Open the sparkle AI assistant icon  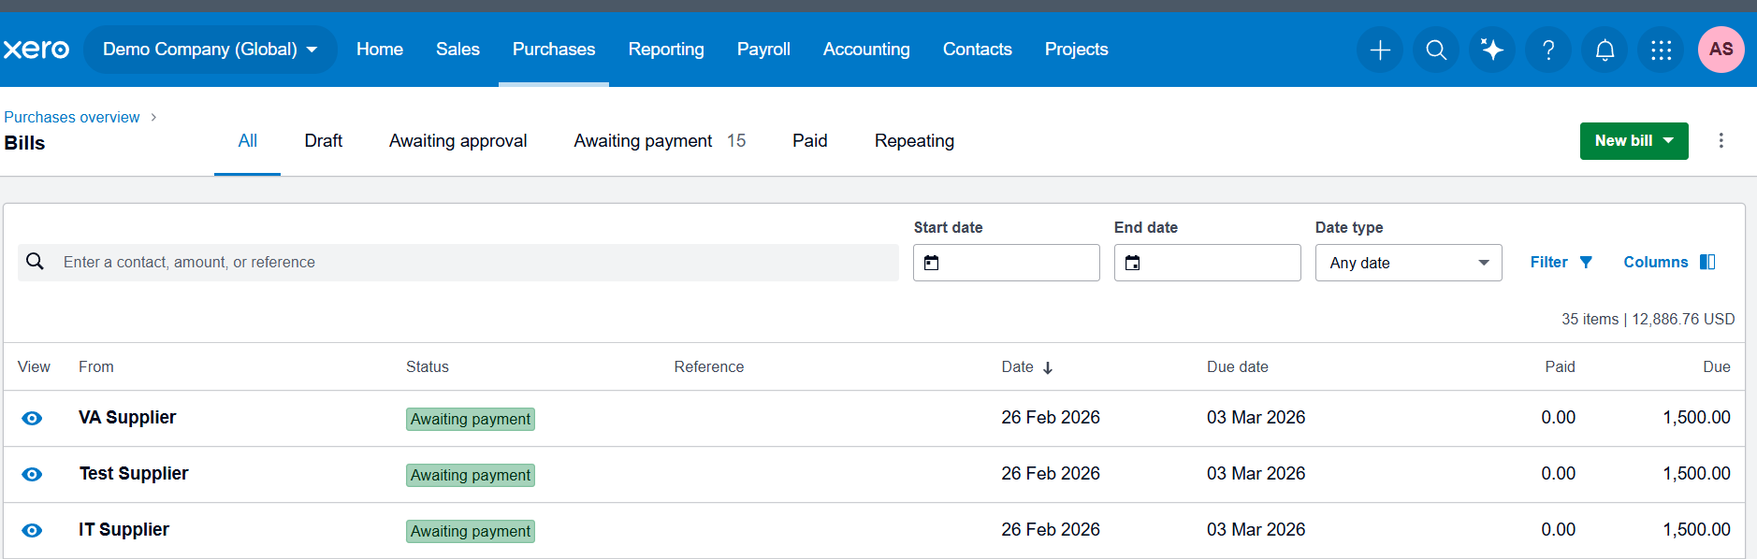[1492, 50]
